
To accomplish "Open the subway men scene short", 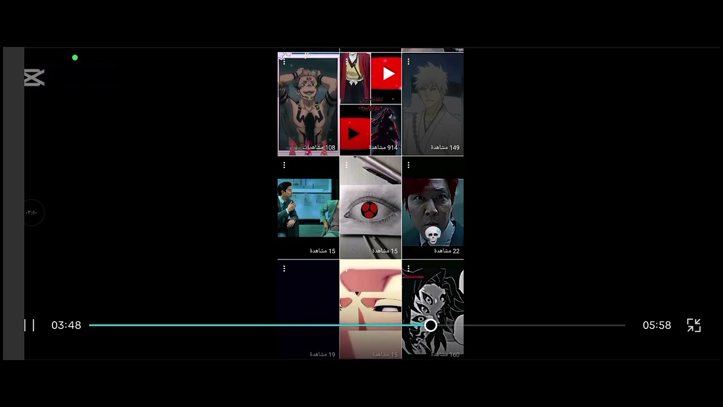I will (308, 207).
